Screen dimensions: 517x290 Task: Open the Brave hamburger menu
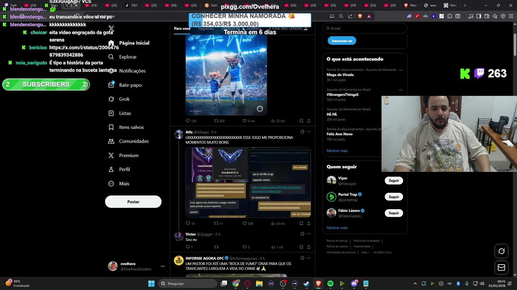point(511,16)
